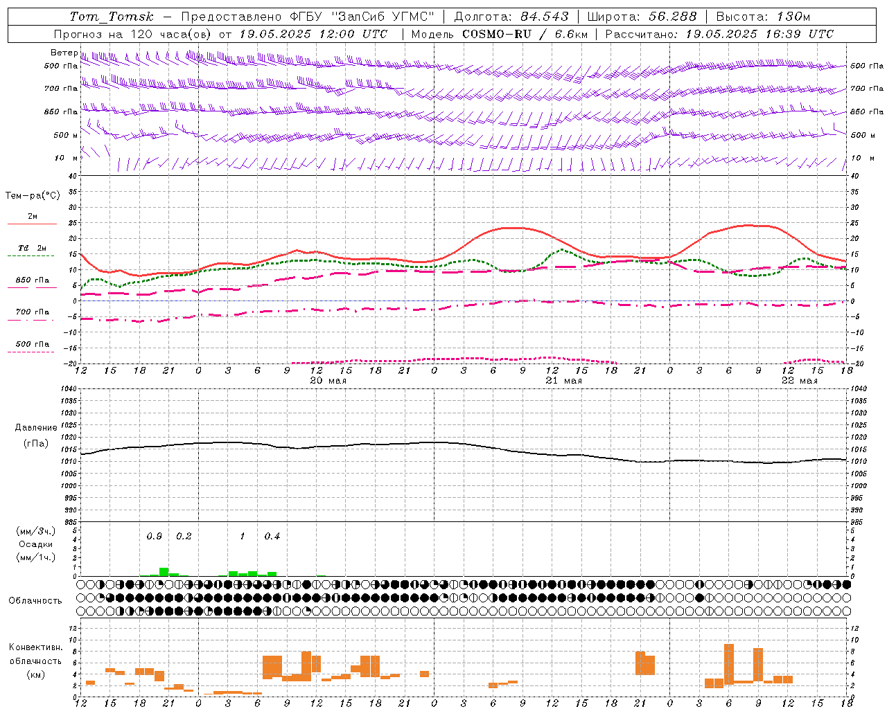Click the Осадки precipitation label
Screen dimensions: 887x709
tap(36, 544)
